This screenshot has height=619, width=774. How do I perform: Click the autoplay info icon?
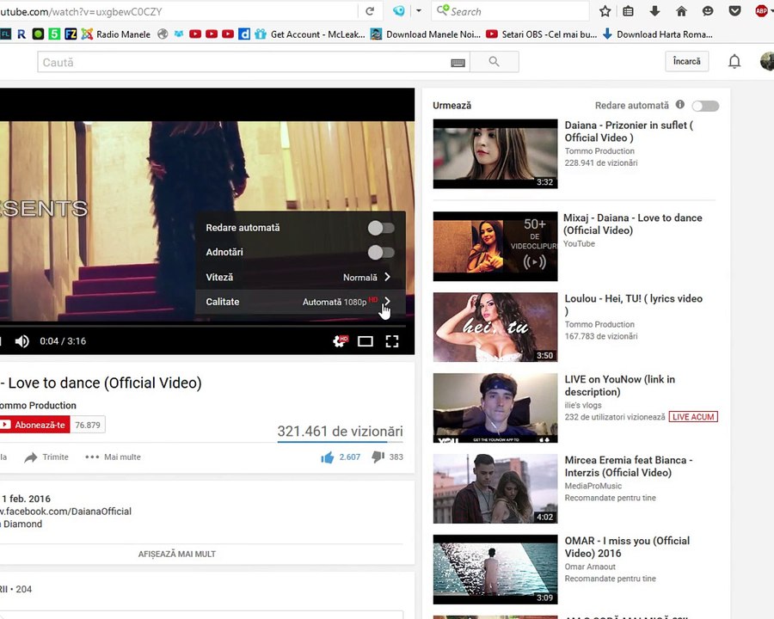point(679,105)
